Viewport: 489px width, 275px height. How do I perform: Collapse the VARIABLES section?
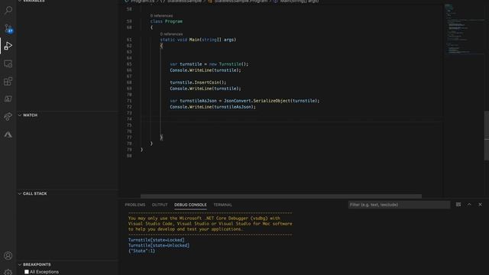click(x=31, y=1)
